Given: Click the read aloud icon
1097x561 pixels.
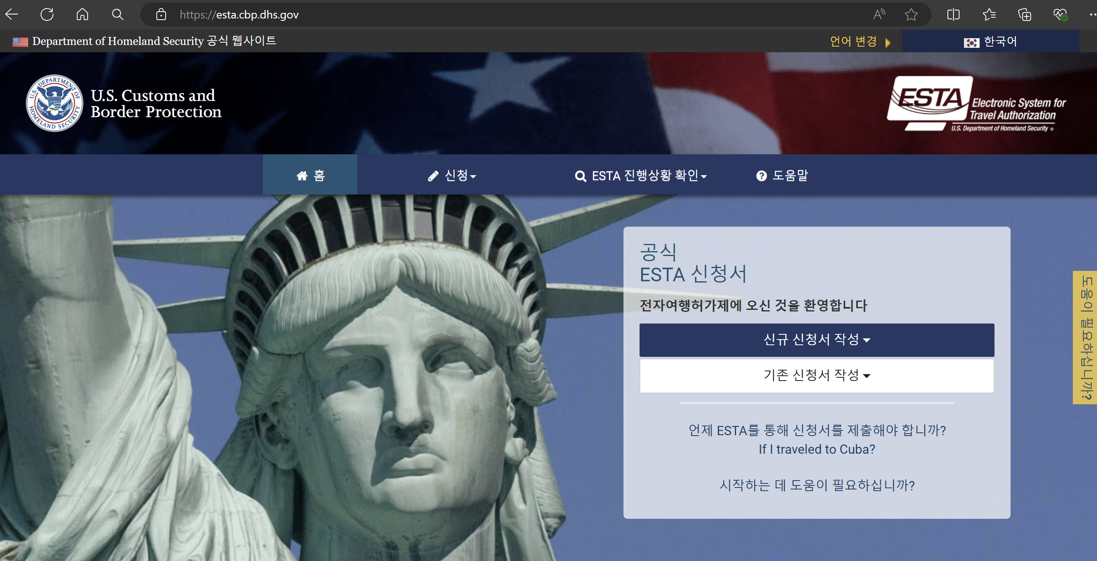Looking at the screenshot, I should pyautogui.click(x=879, y=14).
